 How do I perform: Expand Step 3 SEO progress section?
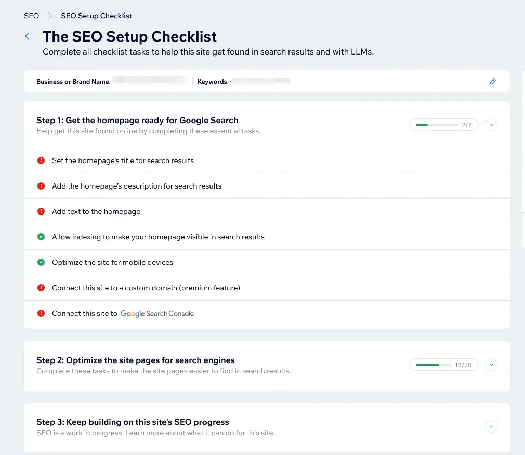pos(491,426)
